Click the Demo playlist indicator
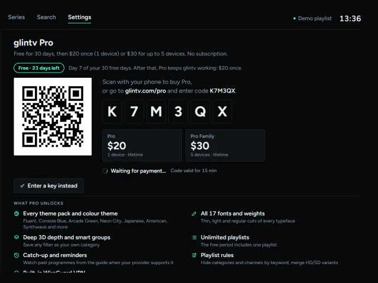378x283 pixels. (x=312, y=18)
